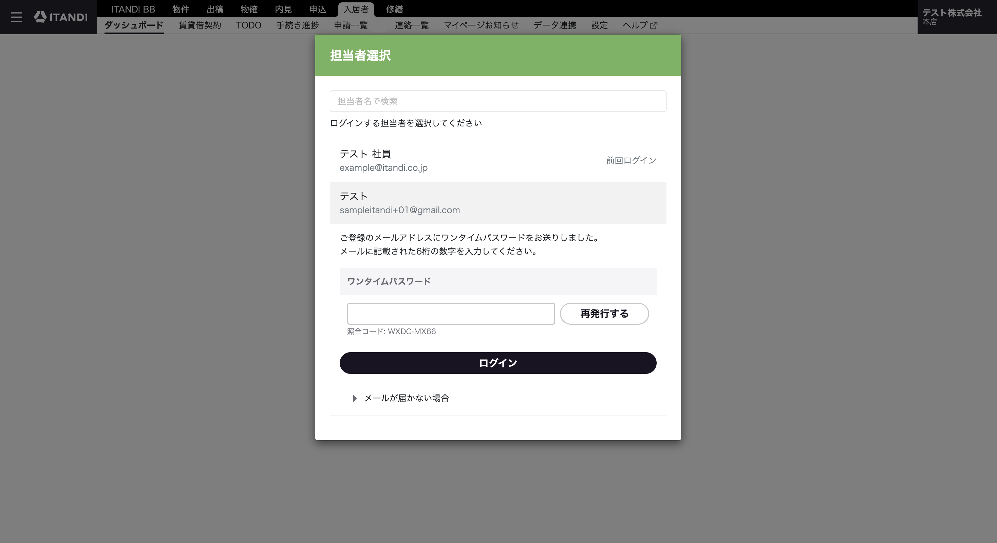Click the ITANDI logo
This screenshot has width=997, height=543.
(x=60, y=17)
